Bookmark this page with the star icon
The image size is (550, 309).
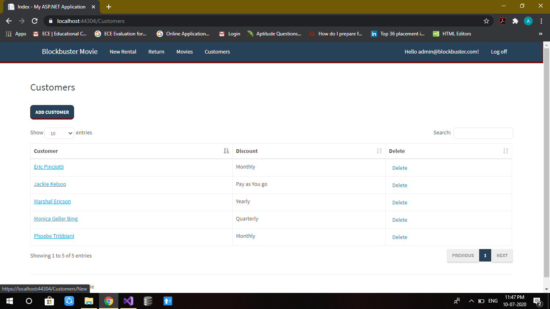(486, 21)
